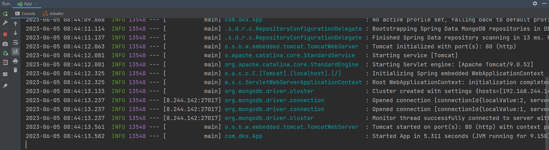
Task: Switch to the Console tab
Action: [x=25, y=13]
